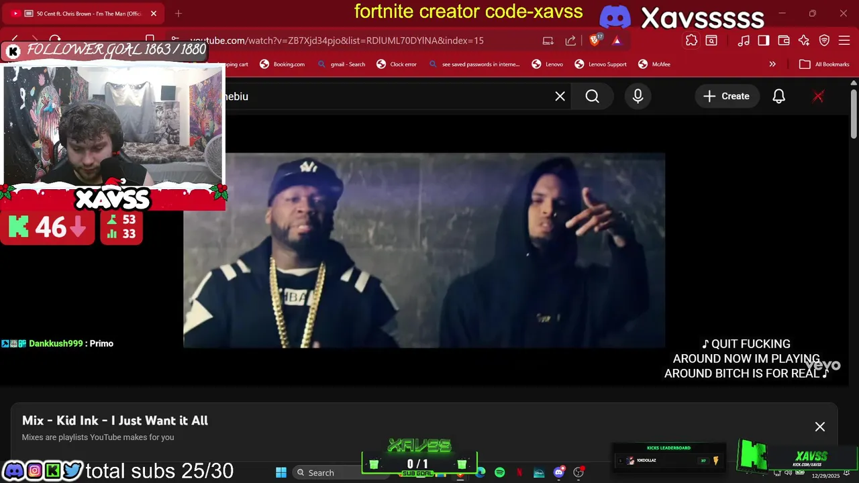Open Spotify from the taskbar
859x483 pixels.
point(500,472)
